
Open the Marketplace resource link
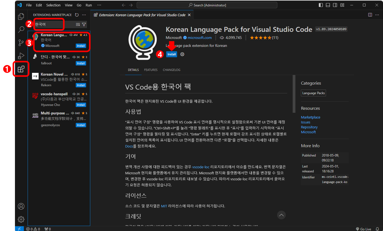[311, 117]
